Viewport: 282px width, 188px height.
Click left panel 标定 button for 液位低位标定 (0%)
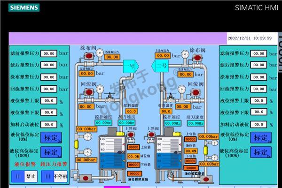pos(51,137)
